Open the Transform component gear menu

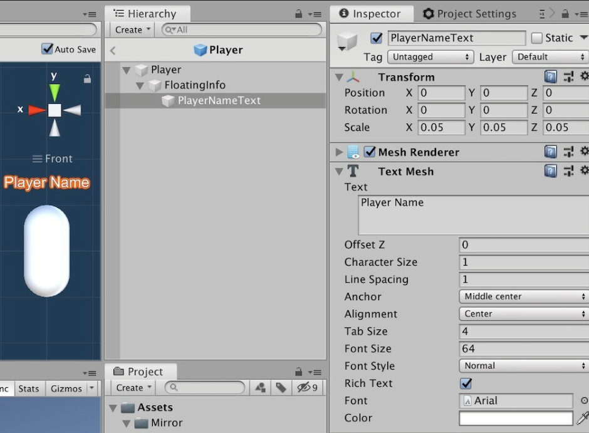pyautogui.click(x=585, y=76)
